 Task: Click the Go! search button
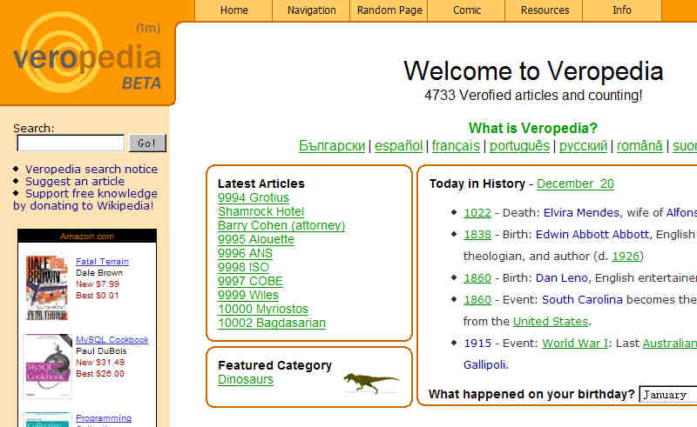pos(147,143)
